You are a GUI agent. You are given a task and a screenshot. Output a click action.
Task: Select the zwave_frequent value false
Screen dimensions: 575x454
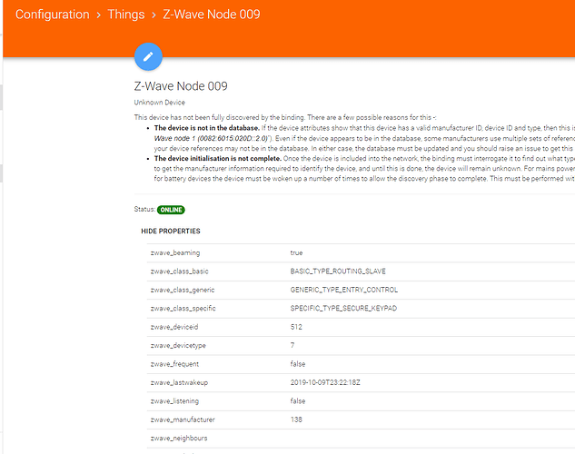298,364
